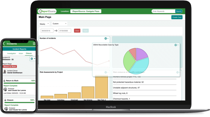
Task: Click the Enter Keywords search field
Action: coord(163,11)
